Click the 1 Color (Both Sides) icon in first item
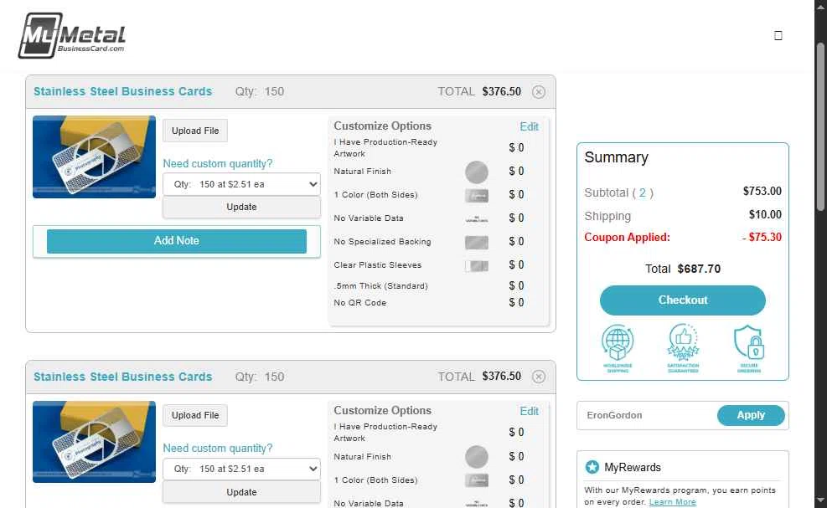The height and width of the screenshot is (508, 827). tap(476, 196)
